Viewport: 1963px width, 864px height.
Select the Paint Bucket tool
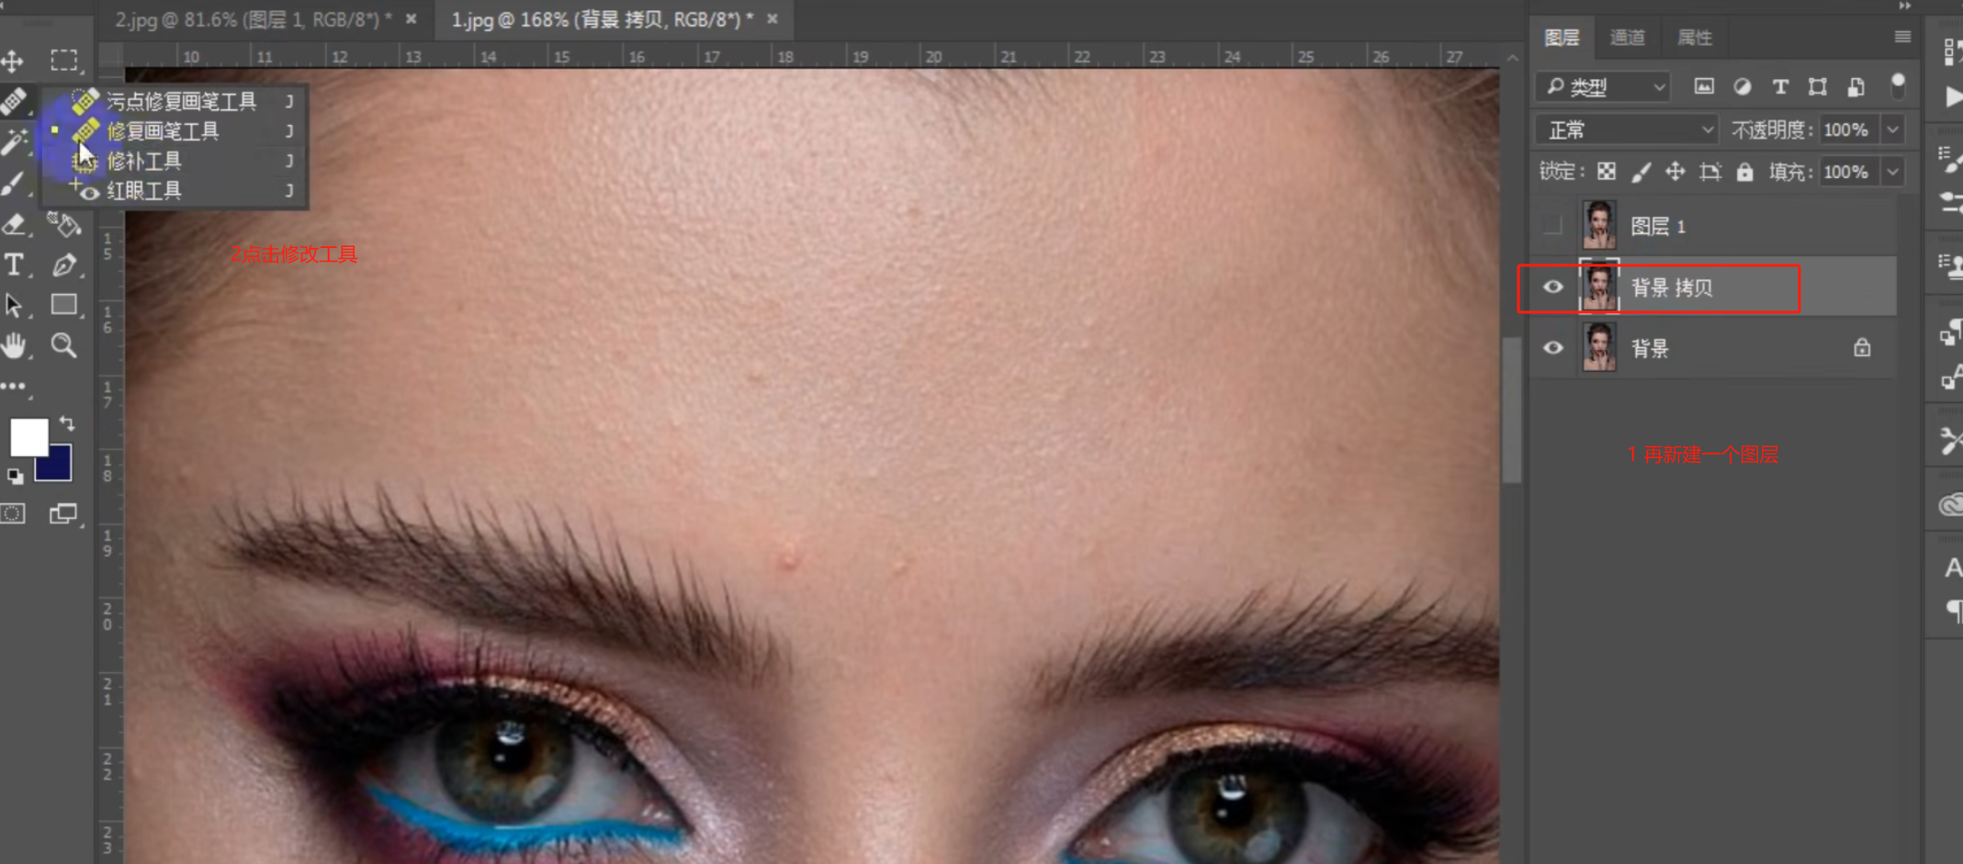[x=63, y=224]
